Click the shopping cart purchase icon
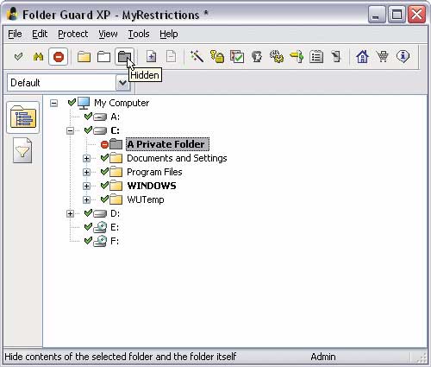This screenshot has width=431, height=367. click(x=383, y=56)
